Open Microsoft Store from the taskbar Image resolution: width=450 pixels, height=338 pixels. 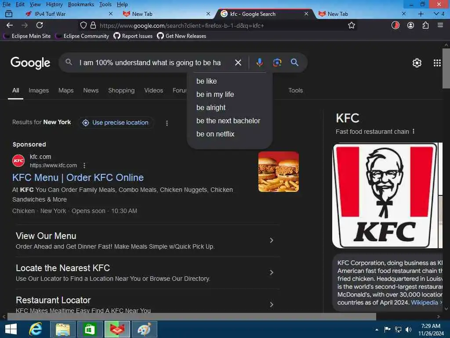90,329
